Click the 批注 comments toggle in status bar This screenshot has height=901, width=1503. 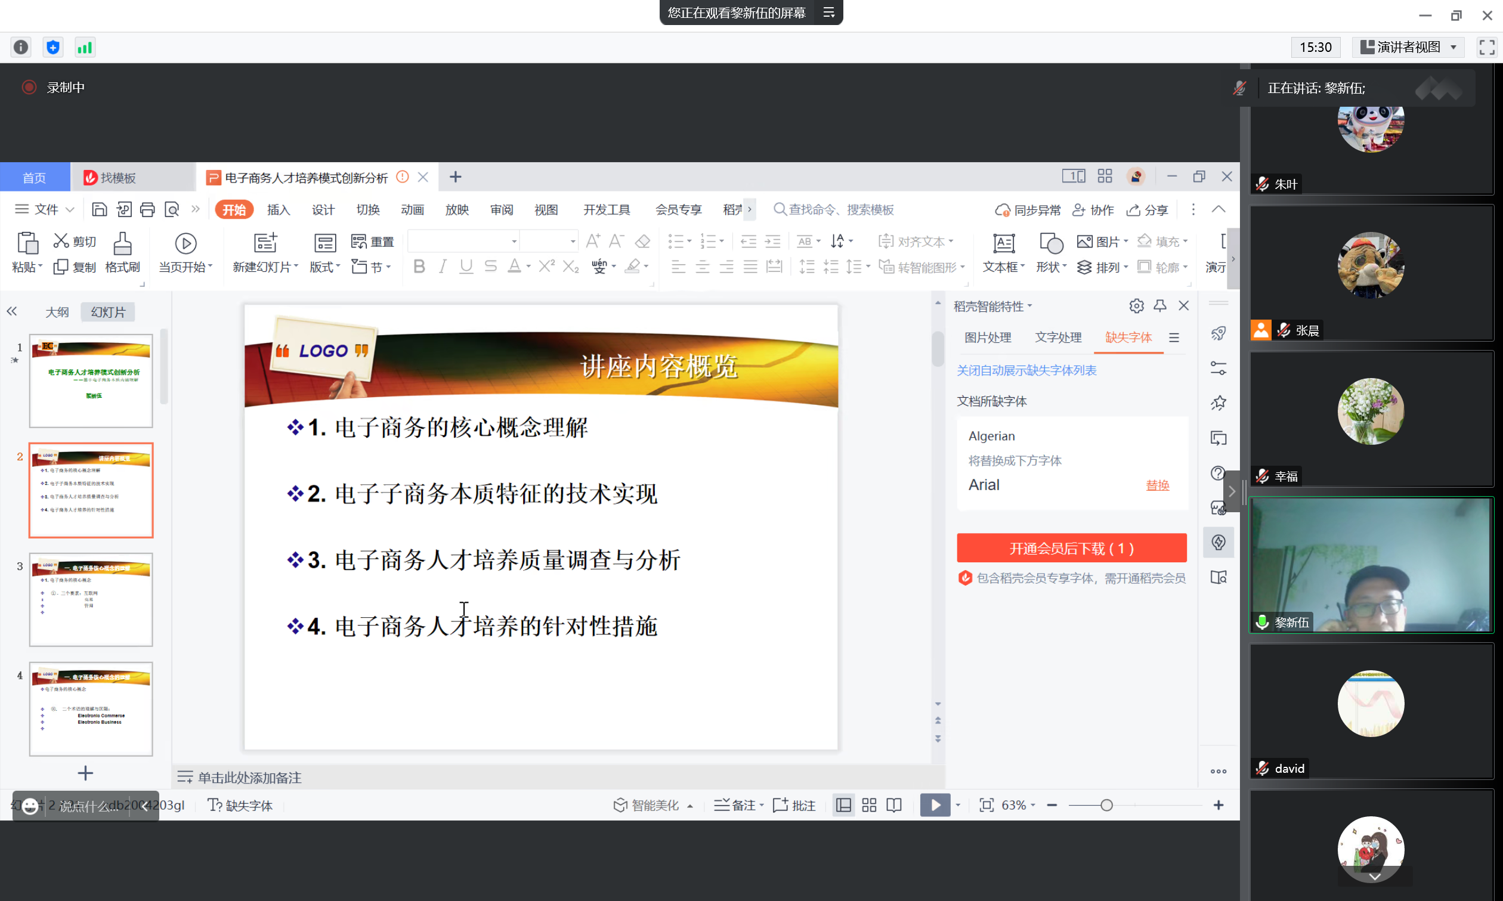tap(794, 805)
